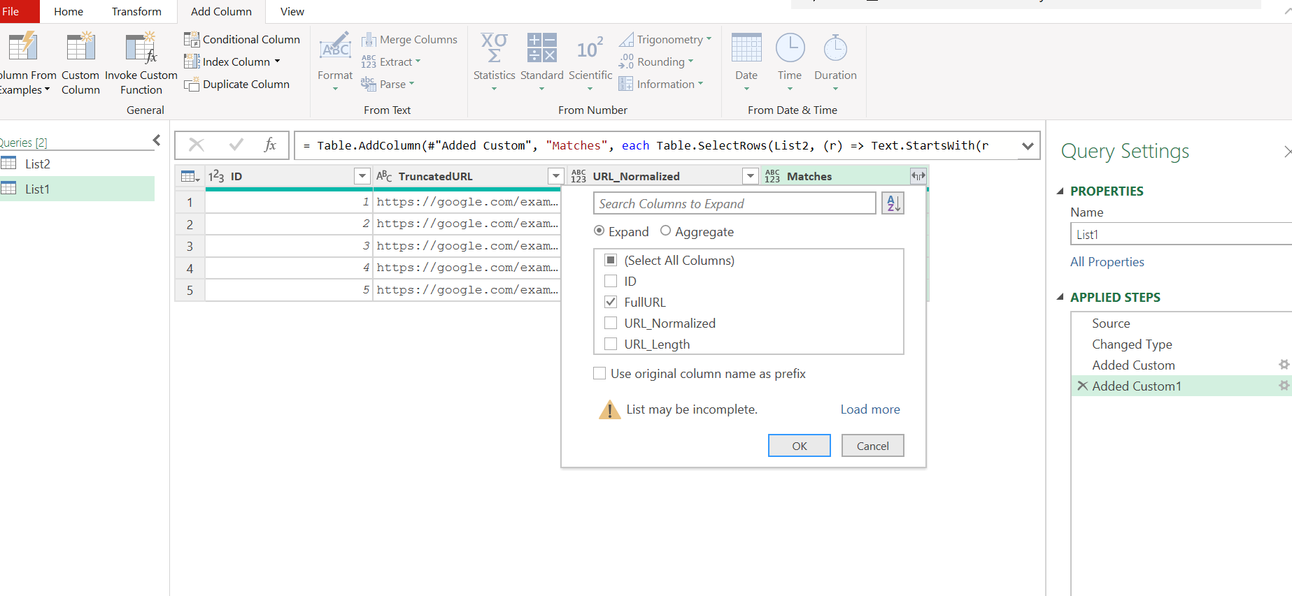Select the Changed Type applied step
This screenshot has height=596, width=1292.
click(1181, 344)
